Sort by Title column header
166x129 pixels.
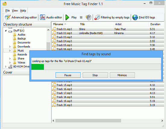[x=96, y=24]
